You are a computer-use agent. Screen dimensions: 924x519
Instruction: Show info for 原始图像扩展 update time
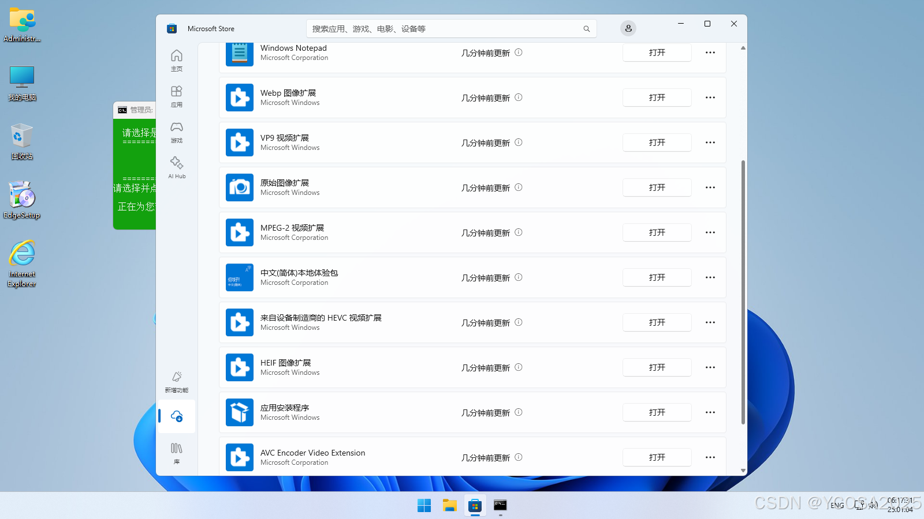click(519, 187)
